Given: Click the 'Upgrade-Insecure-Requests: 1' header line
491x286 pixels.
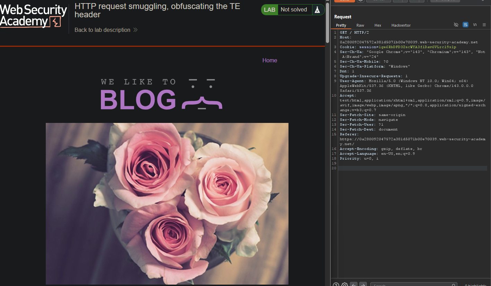Looking at the screenshot, I should click(374, 76).
